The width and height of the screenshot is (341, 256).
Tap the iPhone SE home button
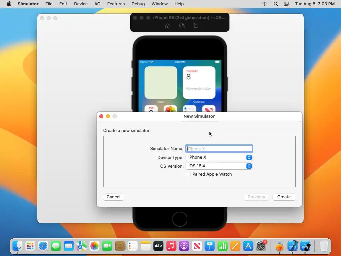pos(180,219)
